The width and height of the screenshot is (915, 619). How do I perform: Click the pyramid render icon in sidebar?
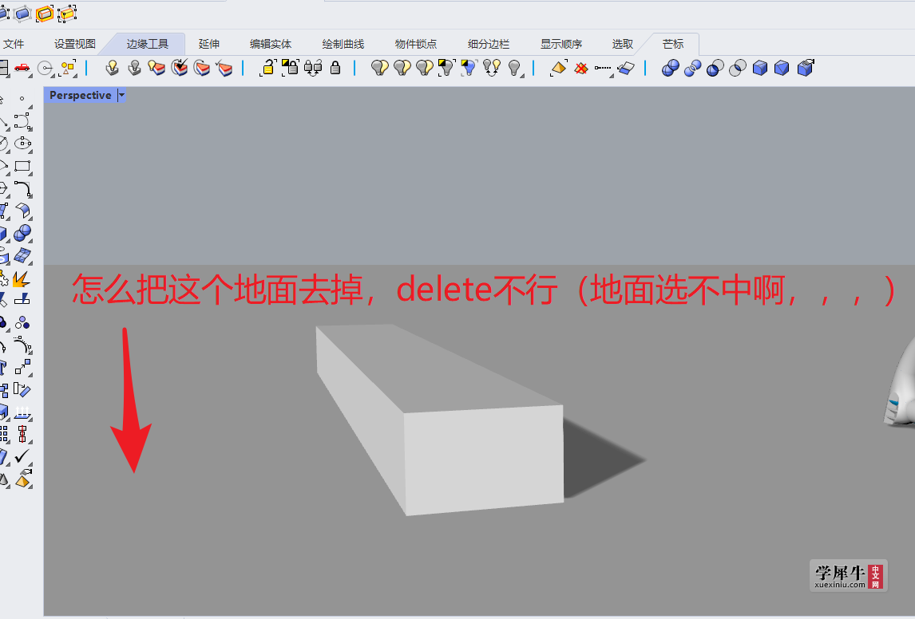(22, 479)
